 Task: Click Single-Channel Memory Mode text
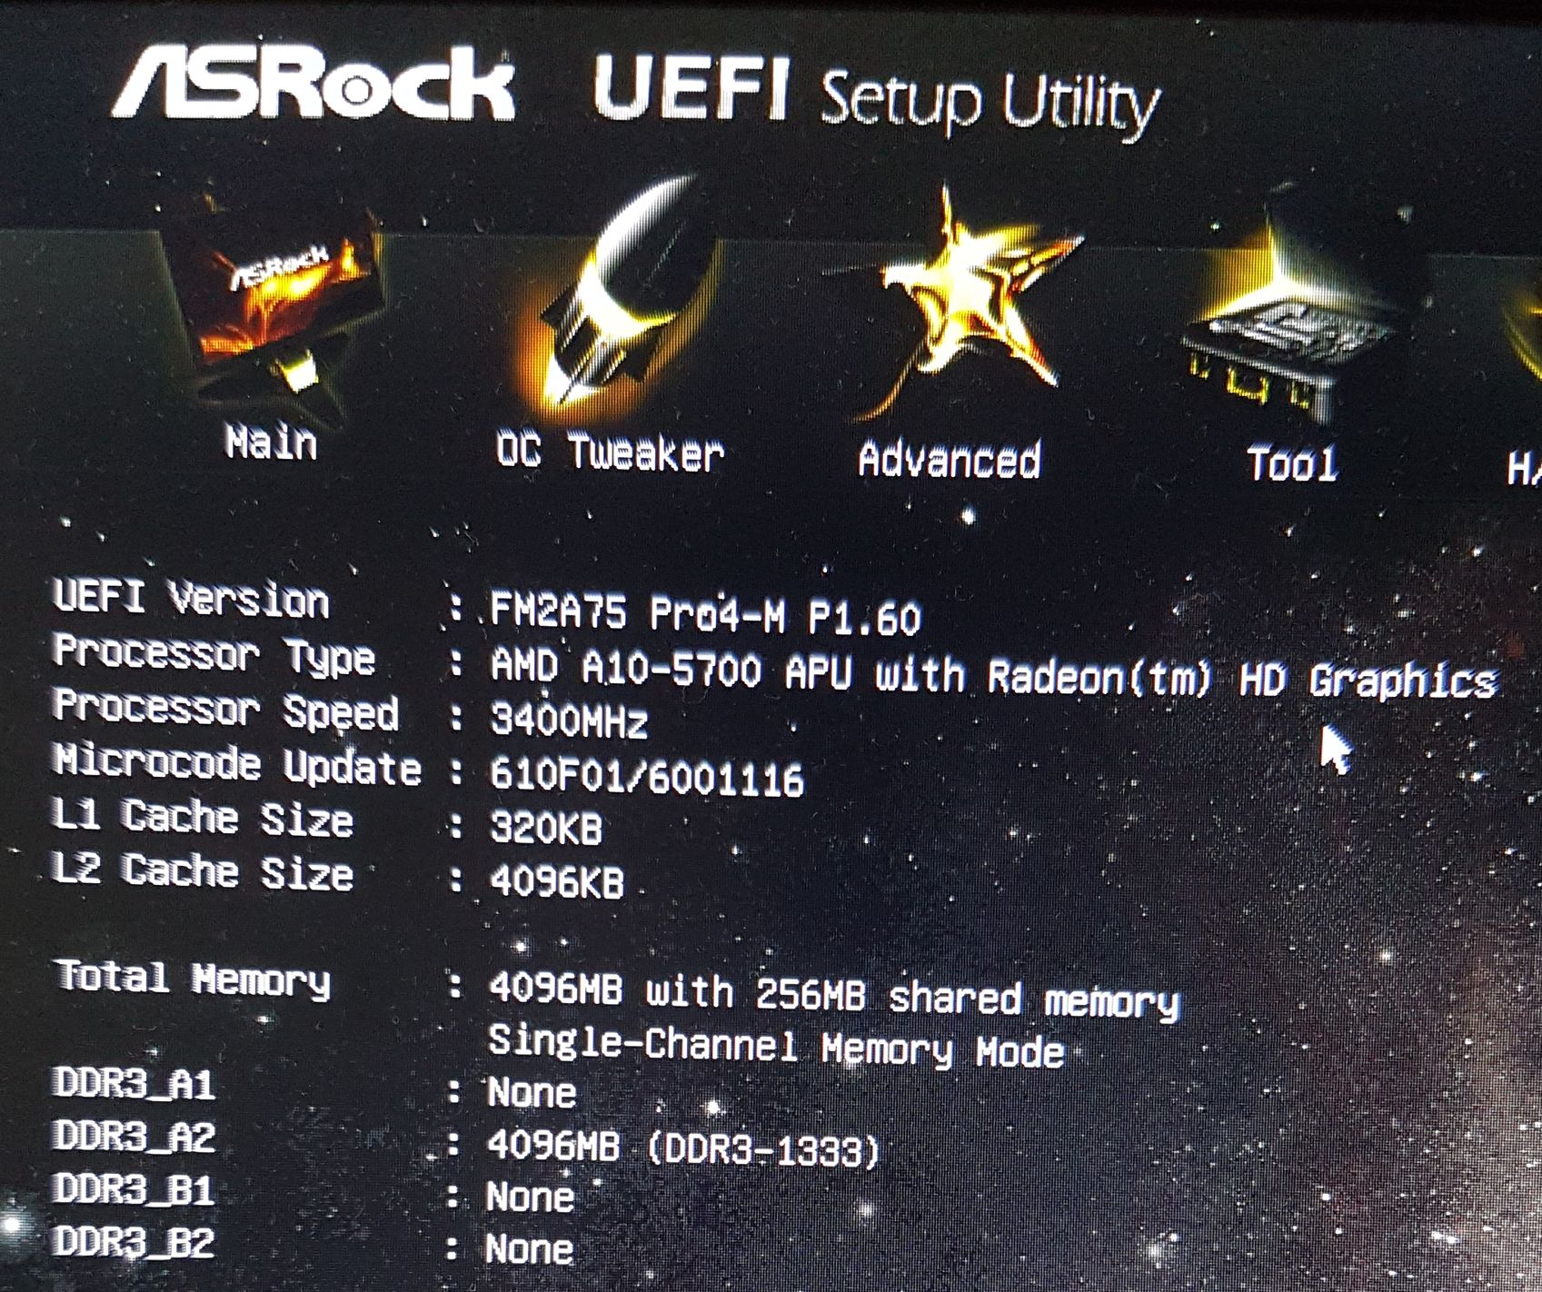coord(777,1048)
